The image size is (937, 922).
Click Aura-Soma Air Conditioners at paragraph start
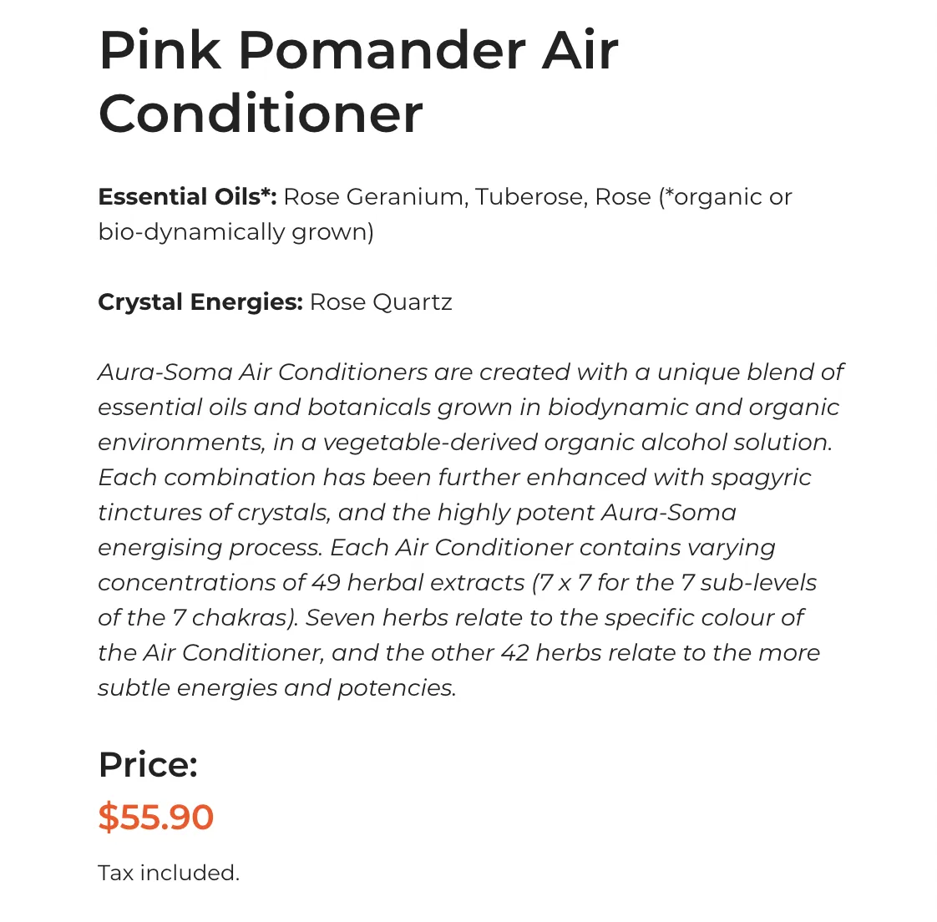(x=263, y=372)
